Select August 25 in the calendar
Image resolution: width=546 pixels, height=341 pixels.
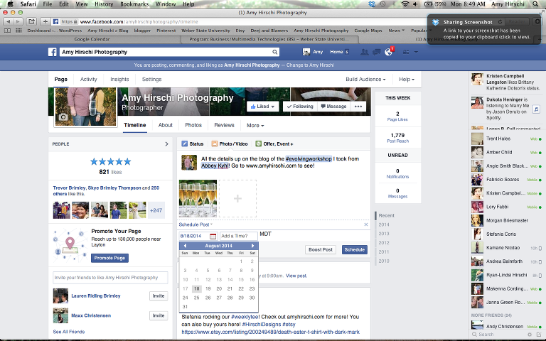pos(196,298)
